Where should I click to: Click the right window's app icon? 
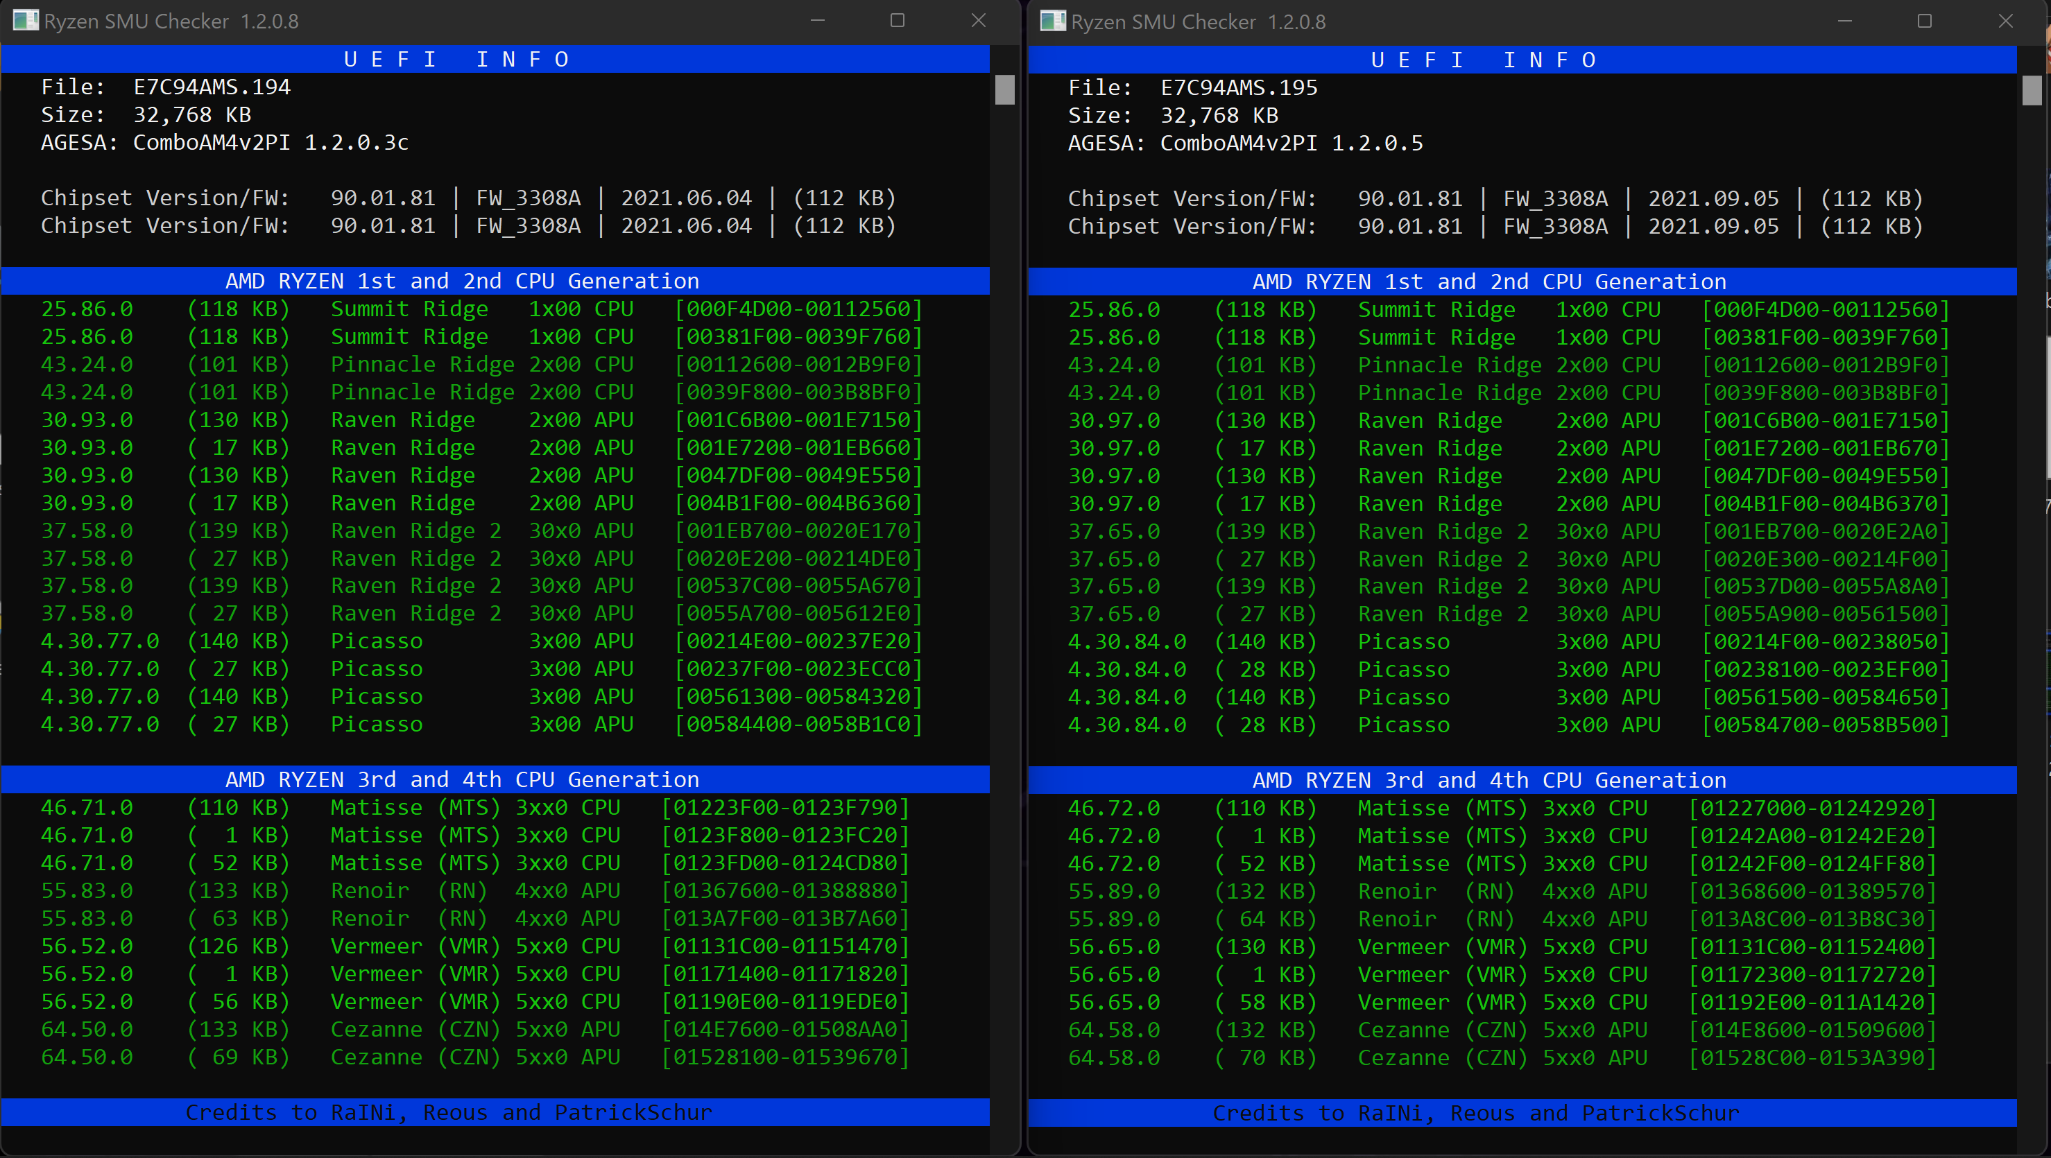(x=1053, y=21)
